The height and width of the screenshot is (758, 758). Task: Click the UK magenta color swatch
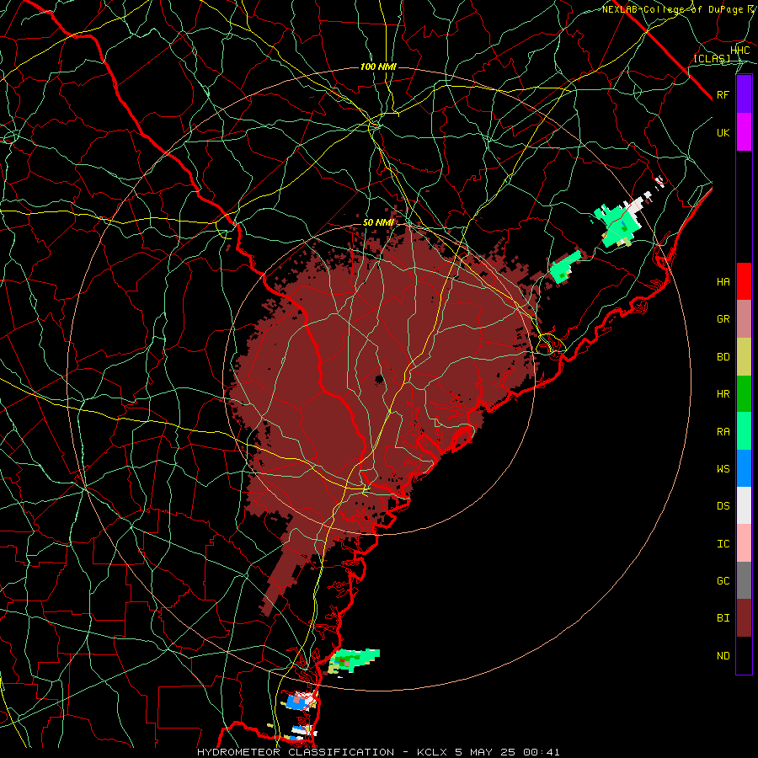click(744, 132)
